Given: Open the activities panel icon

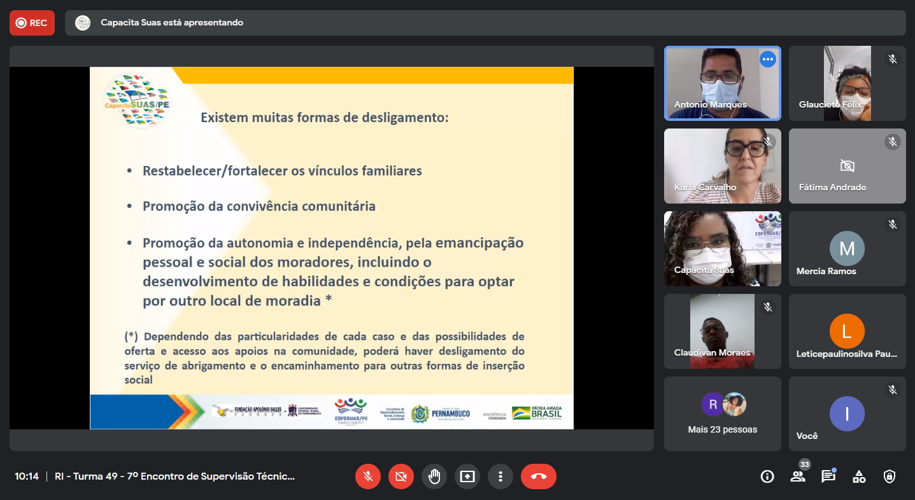Looking at the screenshot, I should pos(859,476).
